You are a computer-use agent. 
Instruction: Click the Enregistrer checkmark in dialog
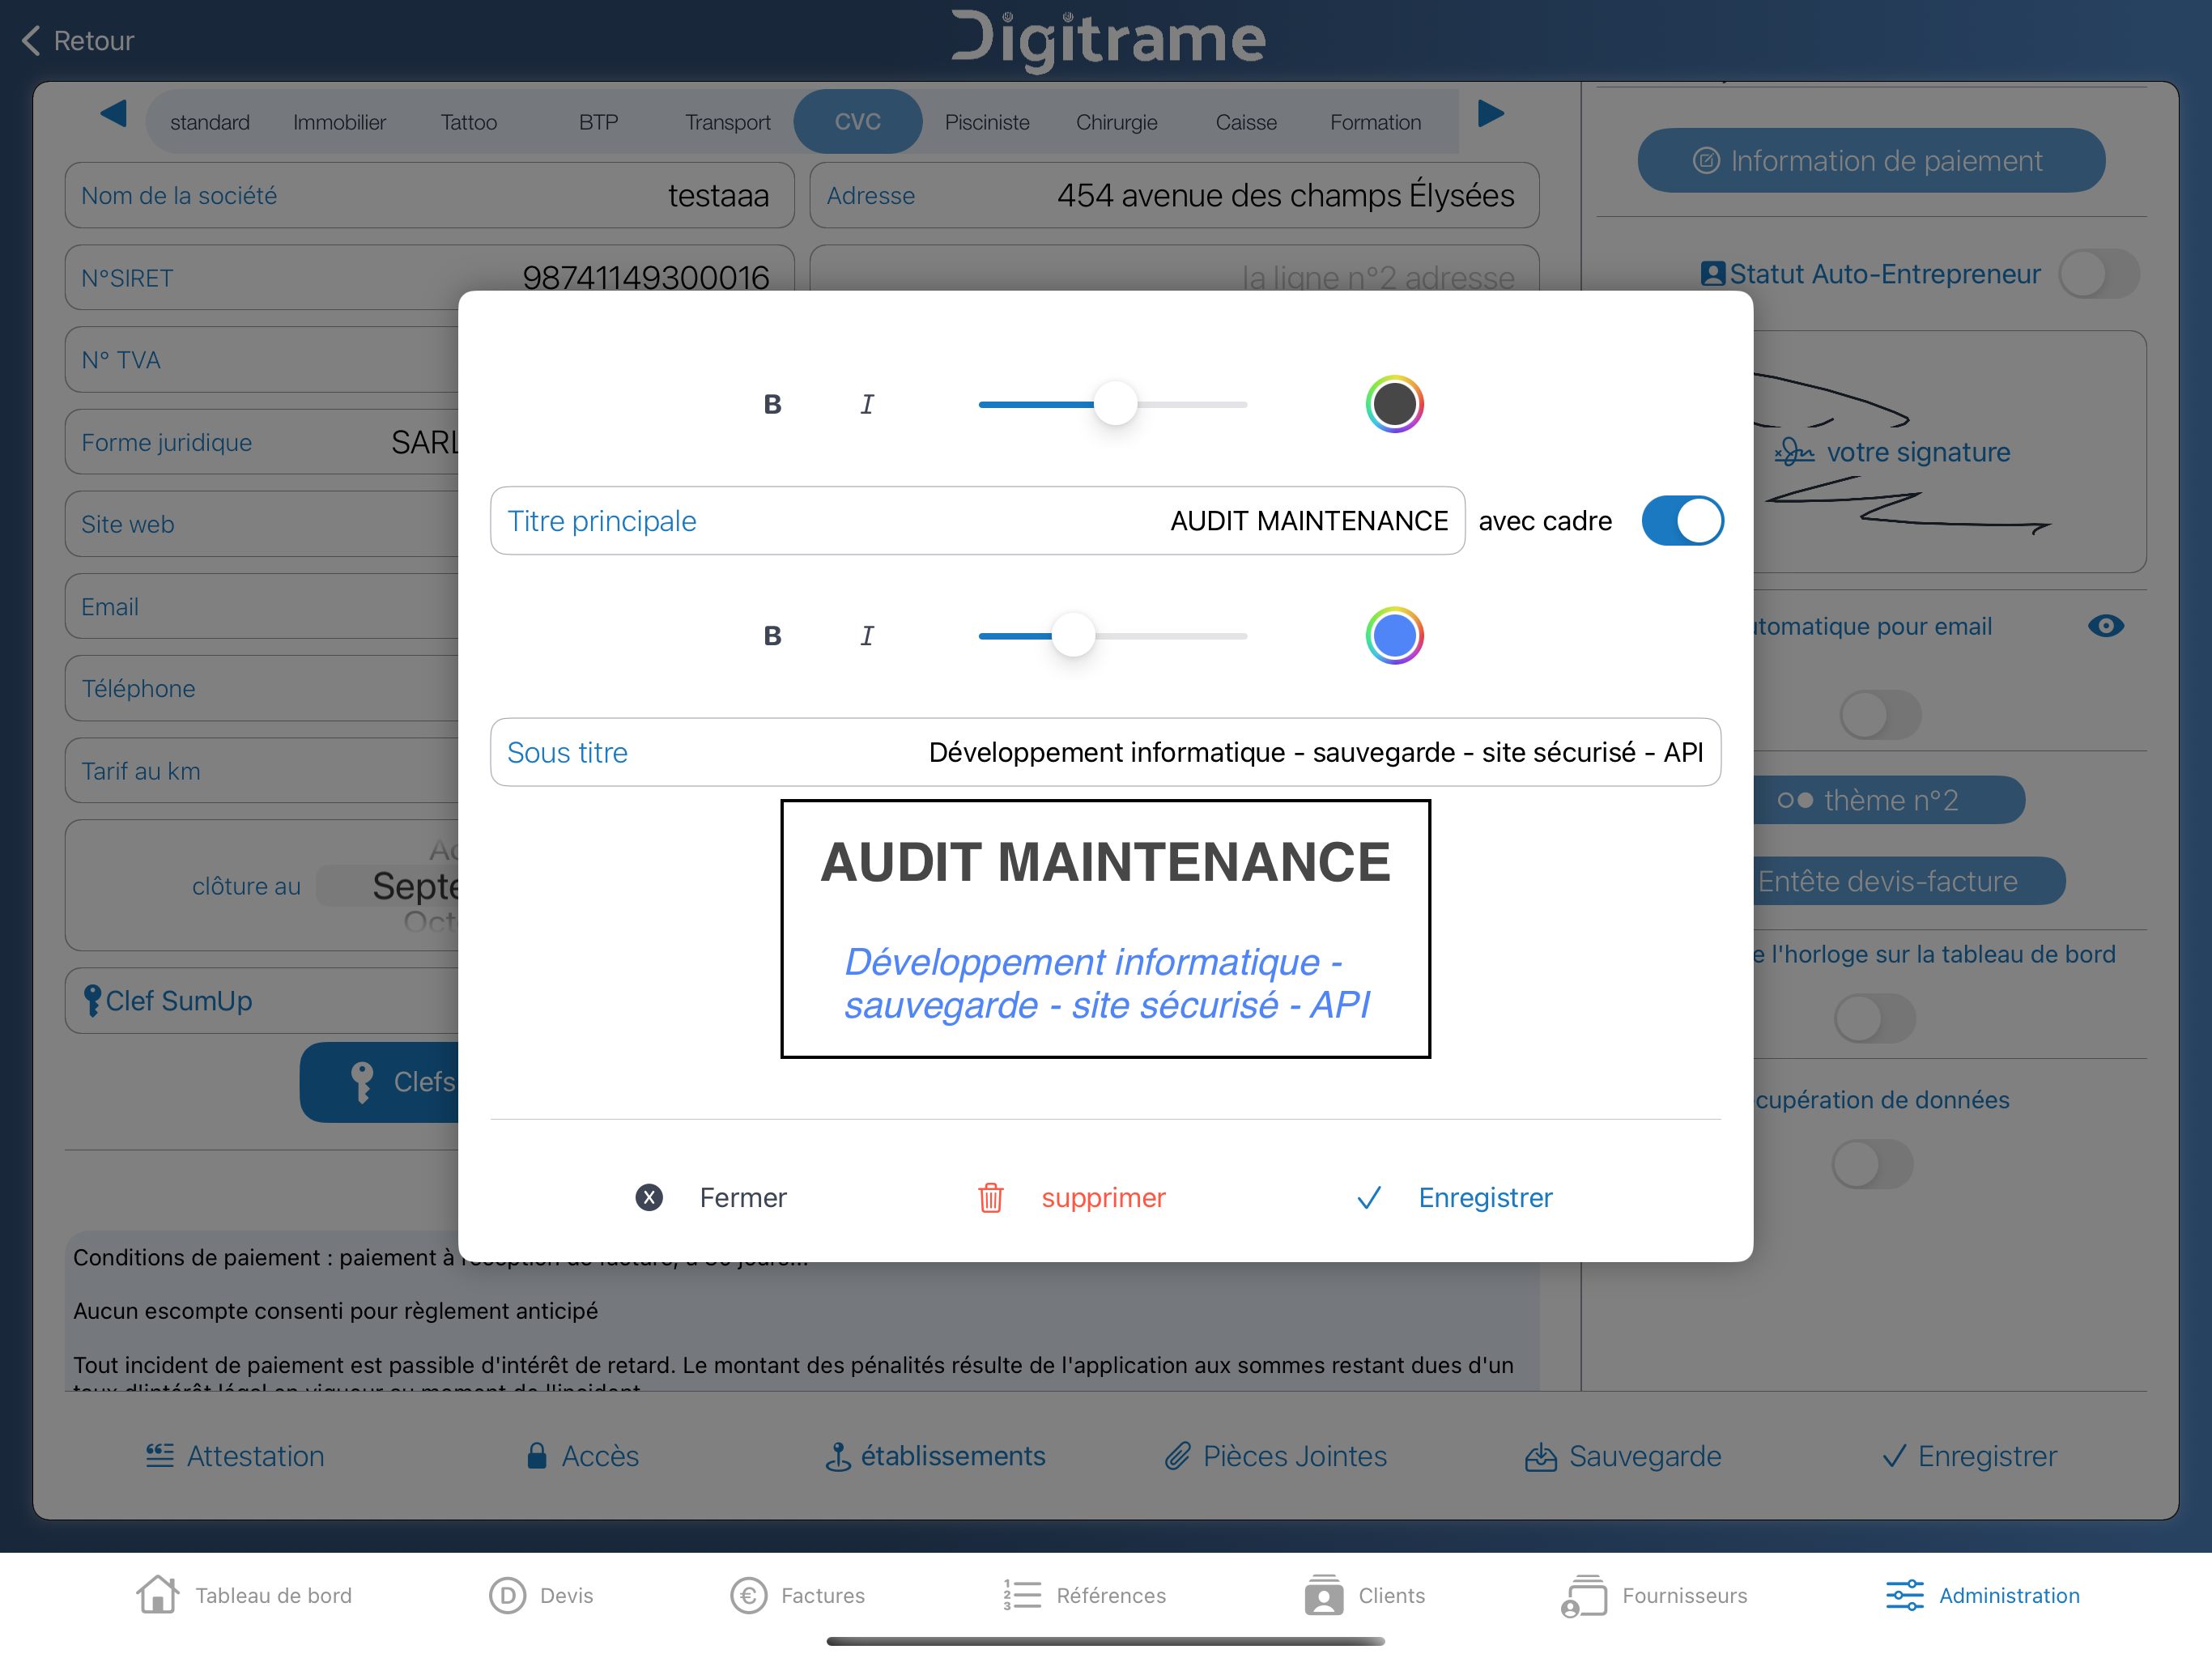(1369, 1197)
